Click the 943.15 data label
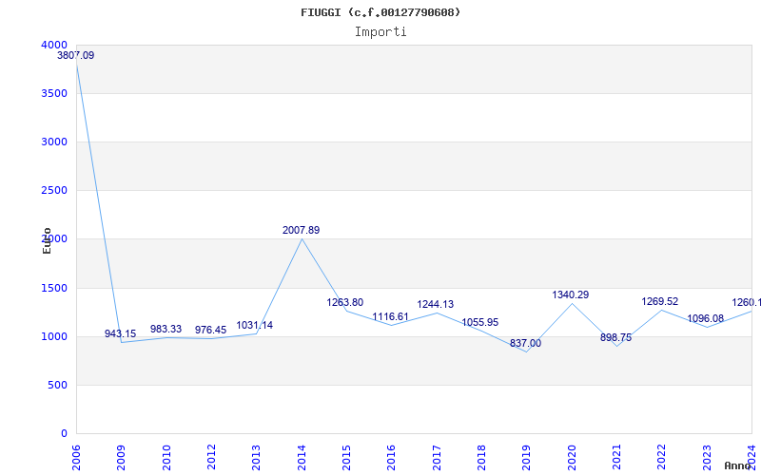 tap(121, 333)
